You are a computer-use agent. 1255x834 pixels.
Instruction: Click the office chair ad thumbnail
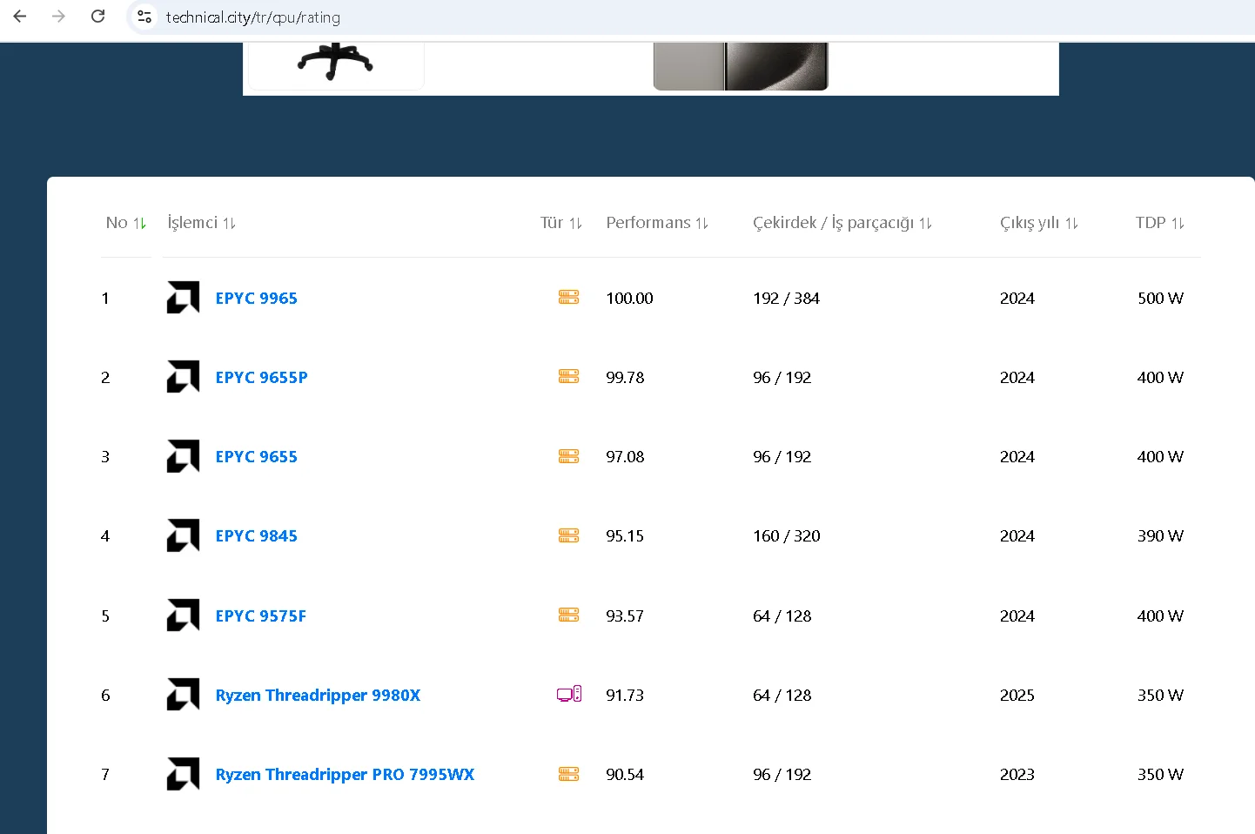coord(336,65)
